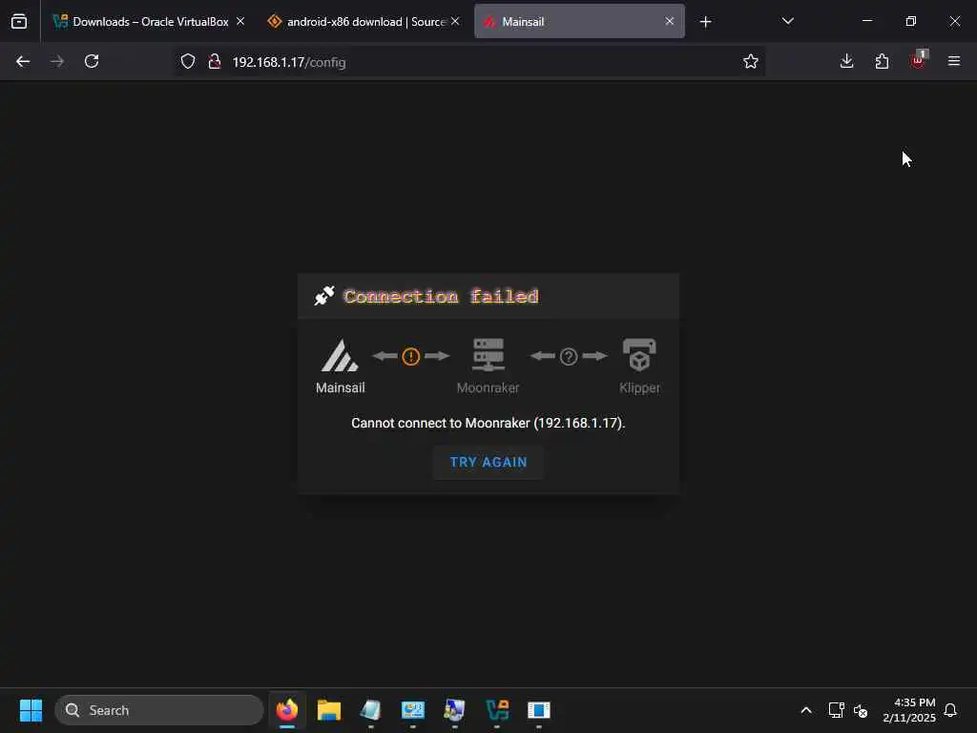The width and height of the screenshot is (977, 733).
Task: Close the Downloads – Oracle VirtualBox tab
Action: [240, 21]
